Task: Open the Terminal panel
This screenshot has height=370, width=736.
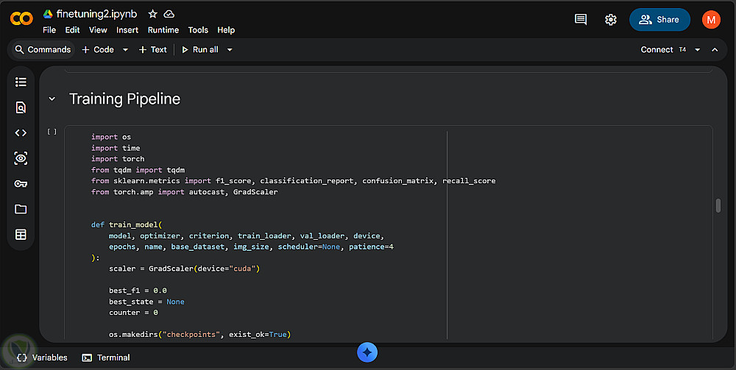Action: point(106,357)
